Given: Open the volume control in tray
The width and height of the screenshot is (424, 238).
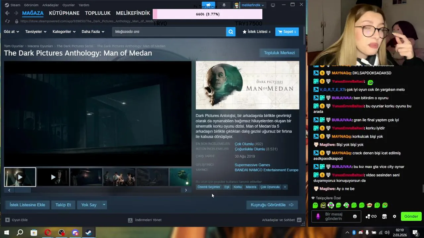Looking at the screenshot, I should (x=387, y=233).
